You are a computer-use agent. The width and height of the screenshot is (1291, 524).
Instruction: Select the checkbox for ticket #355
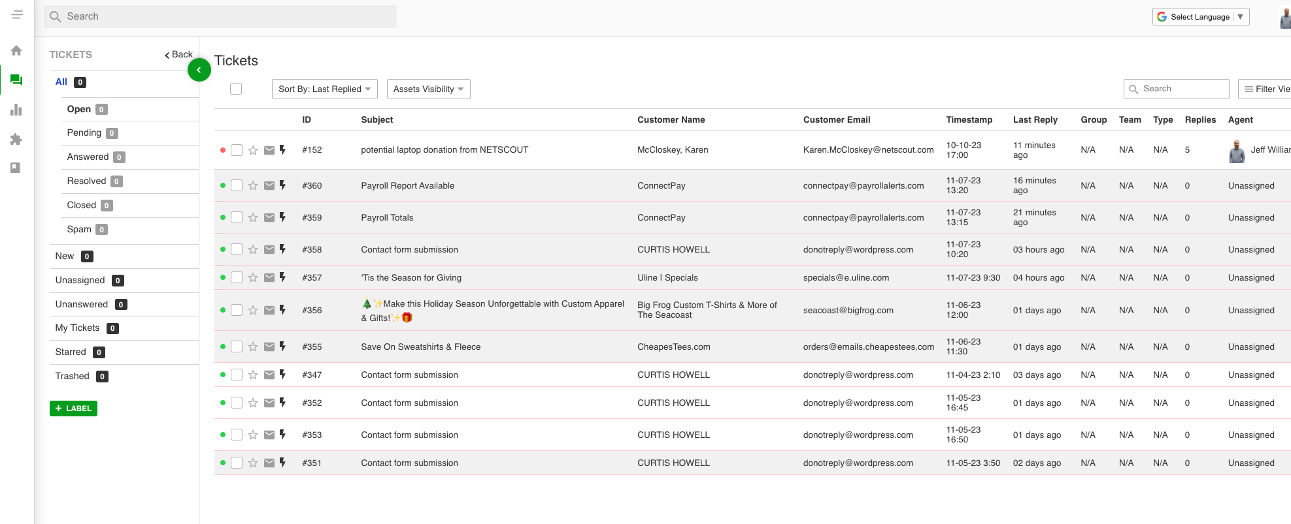point(237,347)
